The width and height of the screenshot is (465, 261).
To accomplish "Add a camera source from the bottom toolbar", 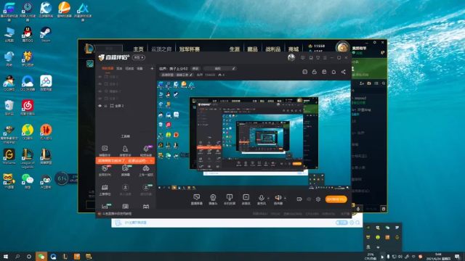I will tap(213, 199).
